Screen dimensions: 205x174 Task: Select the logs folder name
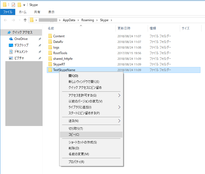[x=56, y=47]
